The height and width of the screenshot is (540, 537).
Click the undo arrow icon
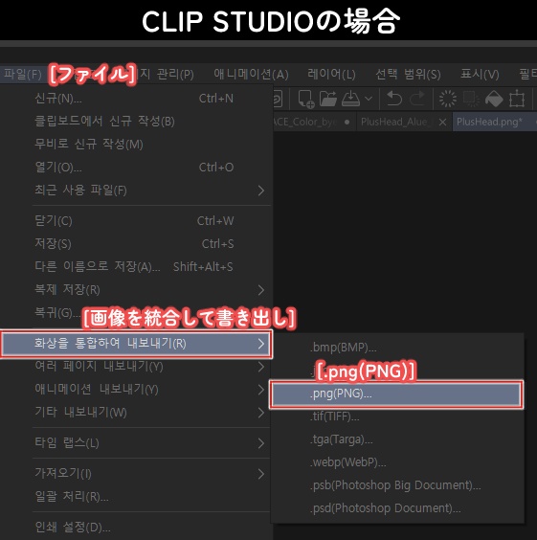(394, 100)
